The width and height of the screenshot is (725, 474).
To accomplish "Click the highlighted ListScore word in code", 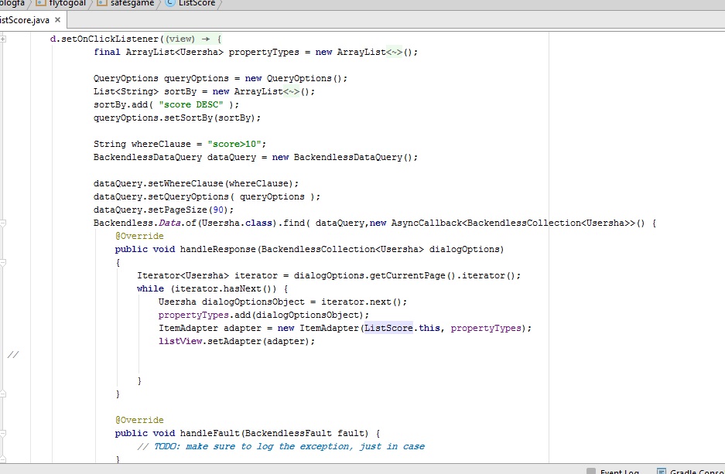I will tap(388, 328).
